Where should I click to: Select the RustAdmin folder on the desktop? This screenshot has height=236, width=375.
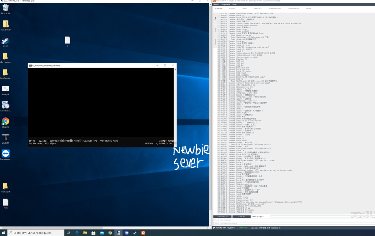point(5,74)
